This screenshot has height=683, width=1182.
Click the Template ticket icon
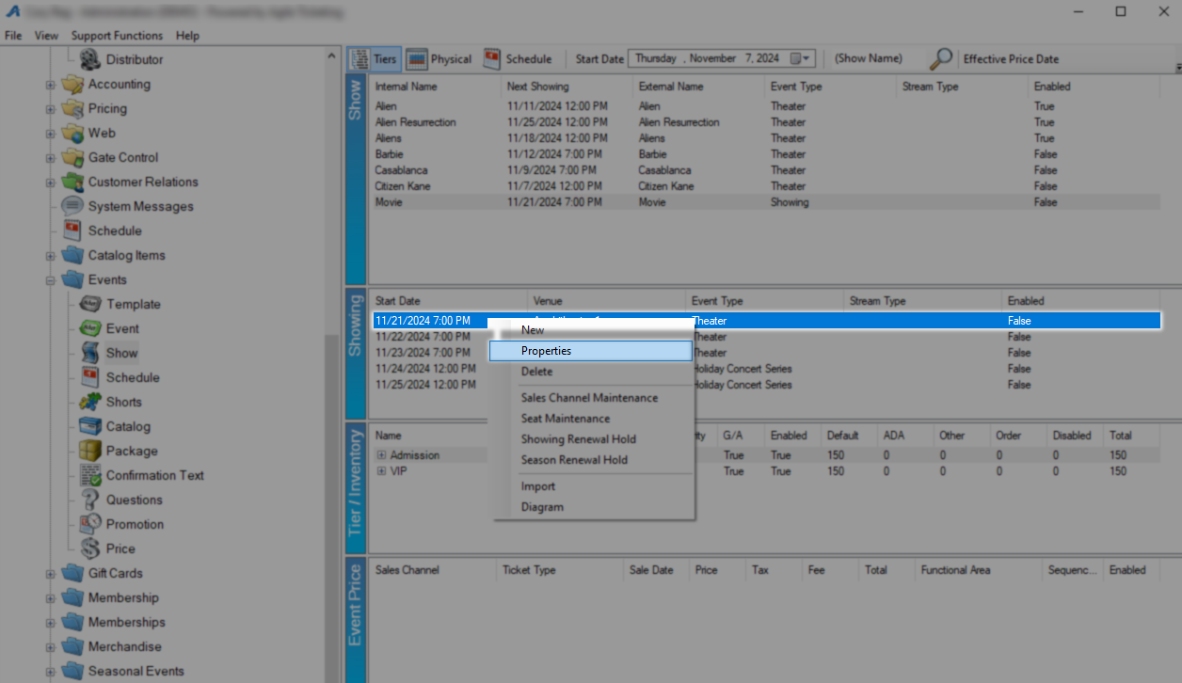90,305
